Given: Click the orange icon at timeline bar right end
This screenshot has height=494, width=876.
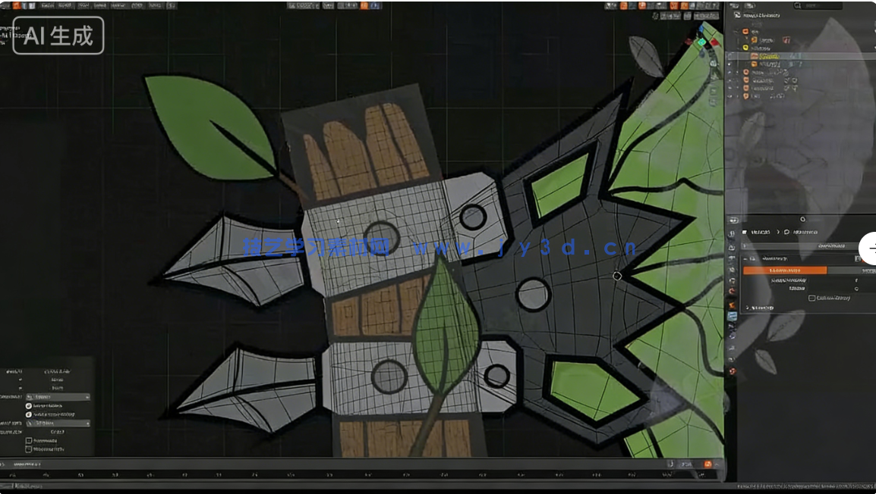Looking at the screenshot, I should tap(707, 464).
